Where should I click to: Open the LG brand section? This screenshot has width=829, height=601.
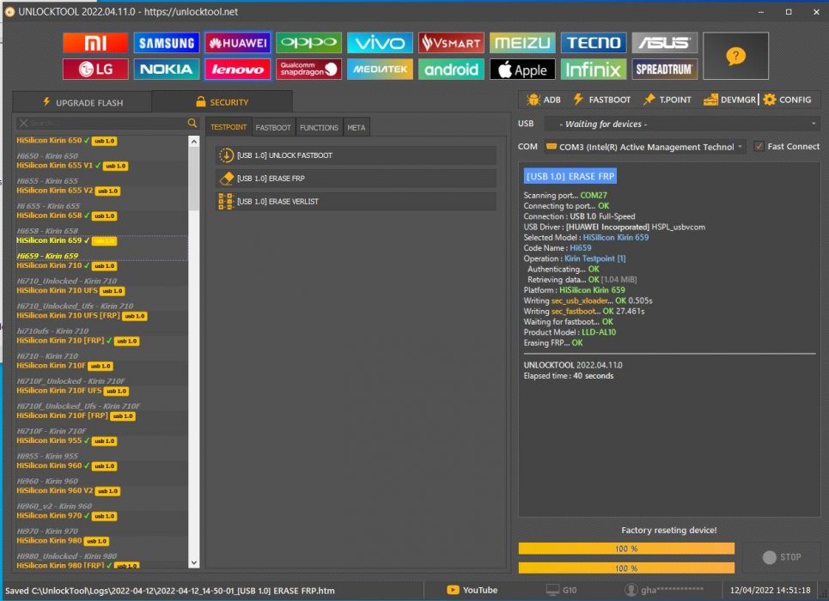pyautogui.click(x=95, y=70)
